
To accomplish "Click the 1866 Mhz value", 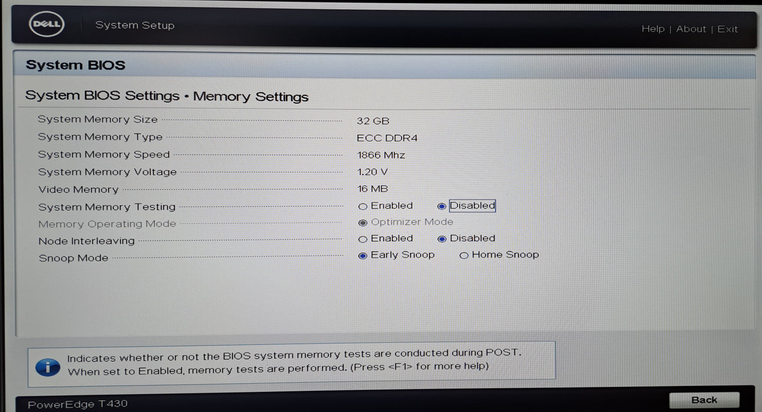I will 381,155.
